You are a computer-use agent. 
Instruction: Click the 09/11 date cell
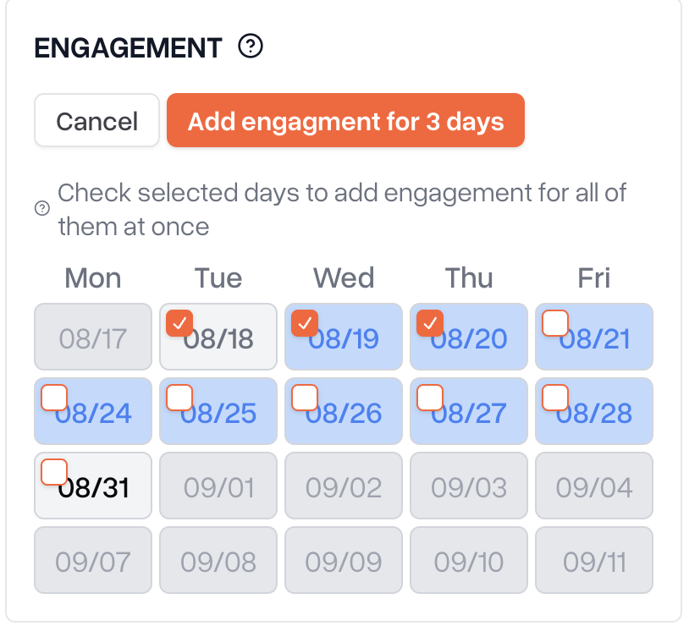coord(594,560)
